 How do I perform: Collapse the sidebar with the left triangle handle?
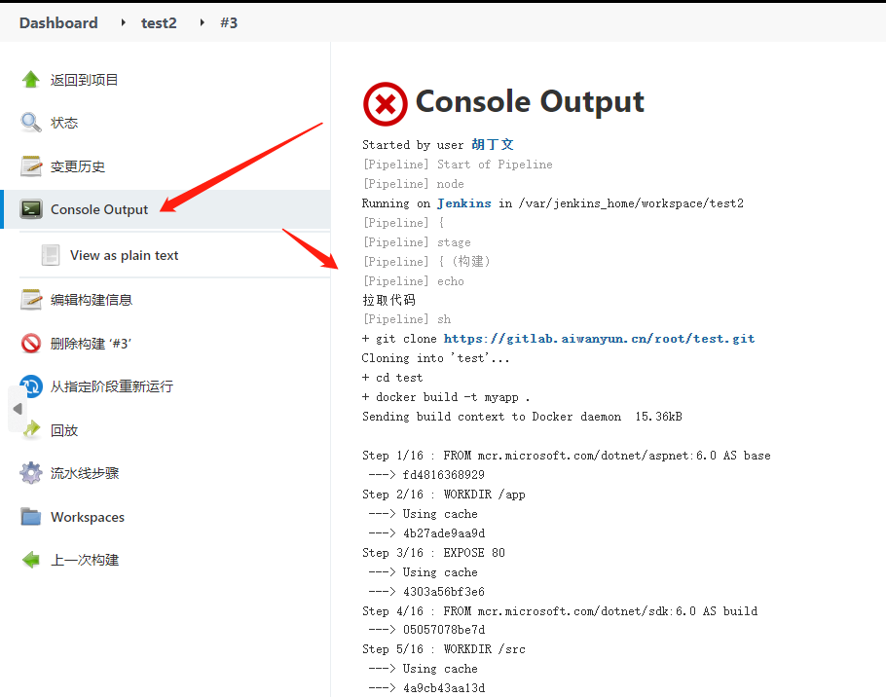[17, 409]
